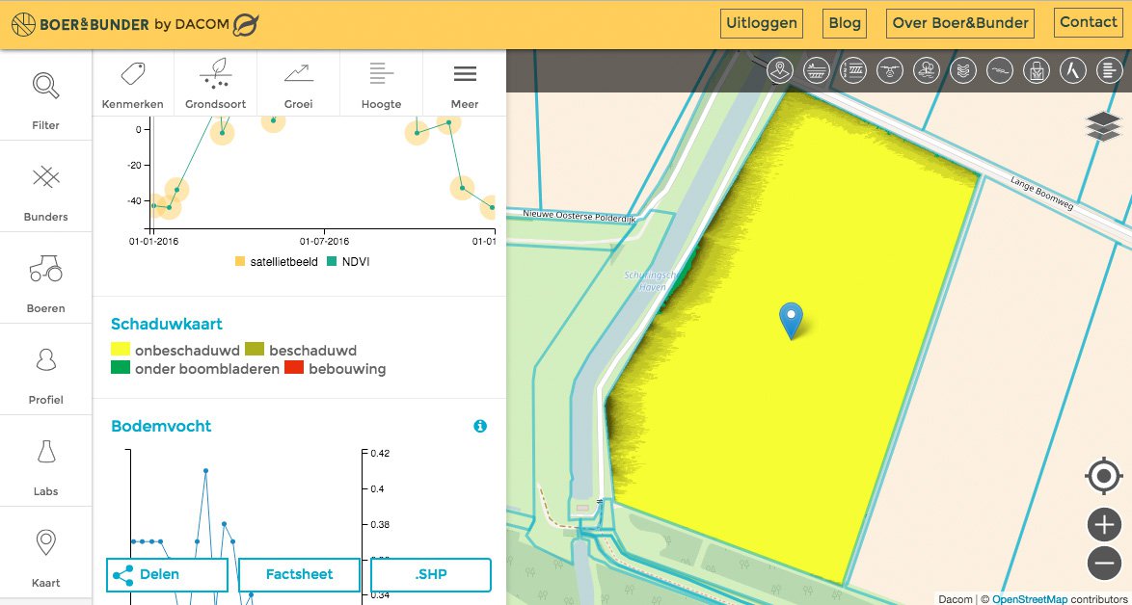The width and height of the screenshot is (1132, 605).
Task: Click the olive beschaduwd legend swatch
Action: tap(255, 351)
